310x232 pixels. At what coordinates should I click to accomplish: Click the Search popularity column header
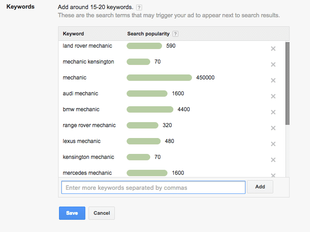[148, 34]
